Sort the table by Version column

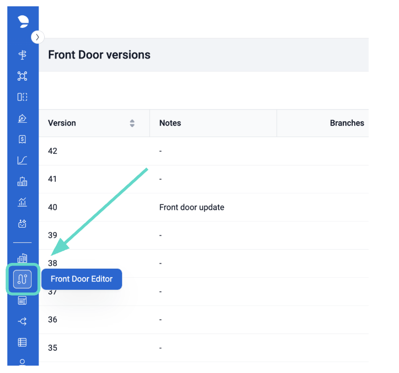click(132, 123)
